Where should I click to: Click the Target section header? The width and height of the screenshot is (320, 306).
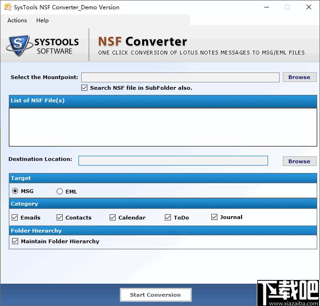(x=163, y=178)
